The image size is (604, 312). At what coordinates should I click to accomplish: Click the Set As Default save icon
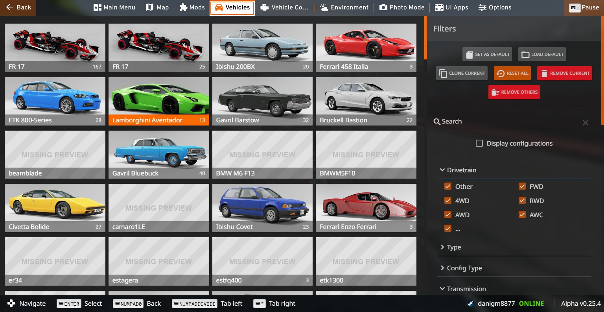tap(469, 54)
